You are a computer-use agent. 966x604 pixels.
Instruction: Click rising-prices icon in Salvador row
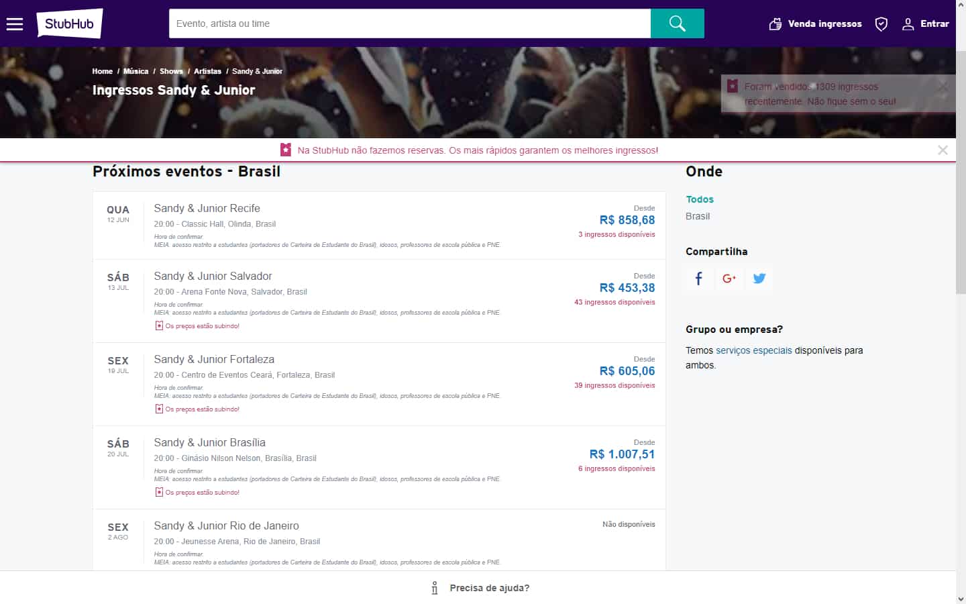pyautogui.click(x=159, y=325)
